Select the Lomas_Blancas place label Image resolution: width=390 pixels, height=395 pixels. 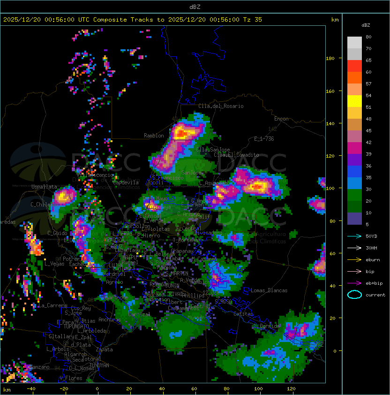pyautogui.click(x=269, y=290)
